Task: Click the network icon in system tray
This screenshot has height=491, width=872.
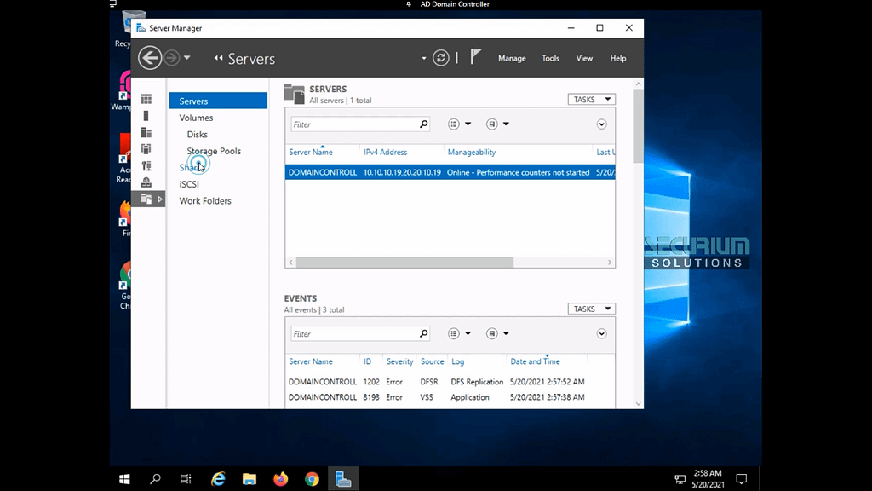Action: click(680, 479)
